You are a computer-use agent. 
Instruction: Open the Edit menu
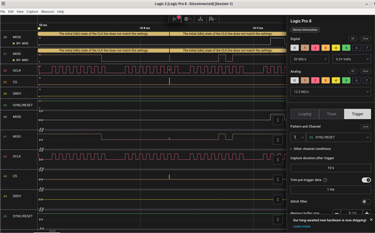point(11,12)
